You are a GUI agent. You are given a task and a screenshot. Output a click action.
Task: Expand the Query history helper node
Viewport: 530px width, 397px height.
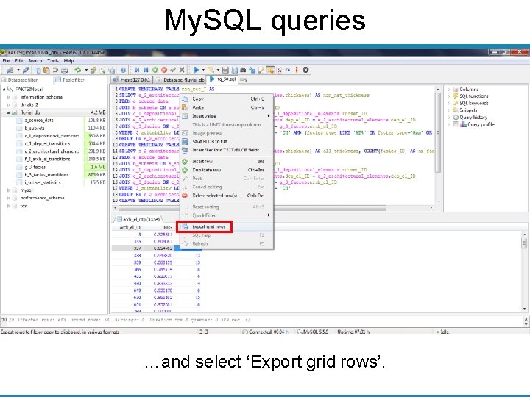448,118
